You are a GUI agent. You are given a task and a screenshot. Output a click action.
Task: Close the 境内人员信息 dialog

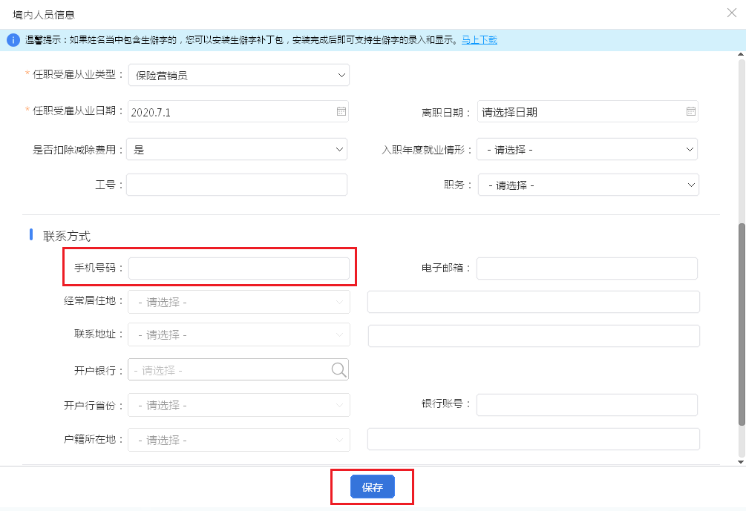pos(732,13)
